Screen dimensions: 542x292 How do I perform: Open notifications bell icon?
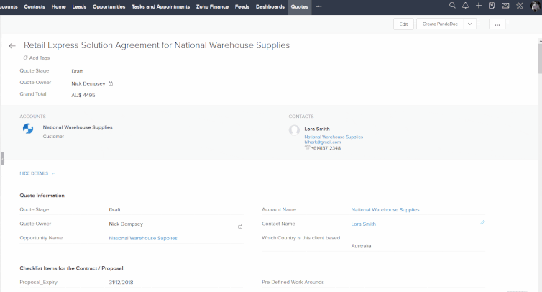coord(465,6)
